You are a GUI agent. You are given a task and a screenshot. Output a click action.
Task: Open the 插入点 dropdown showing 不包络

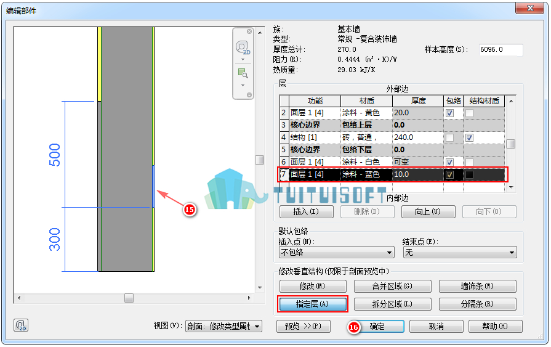(337, 252)
